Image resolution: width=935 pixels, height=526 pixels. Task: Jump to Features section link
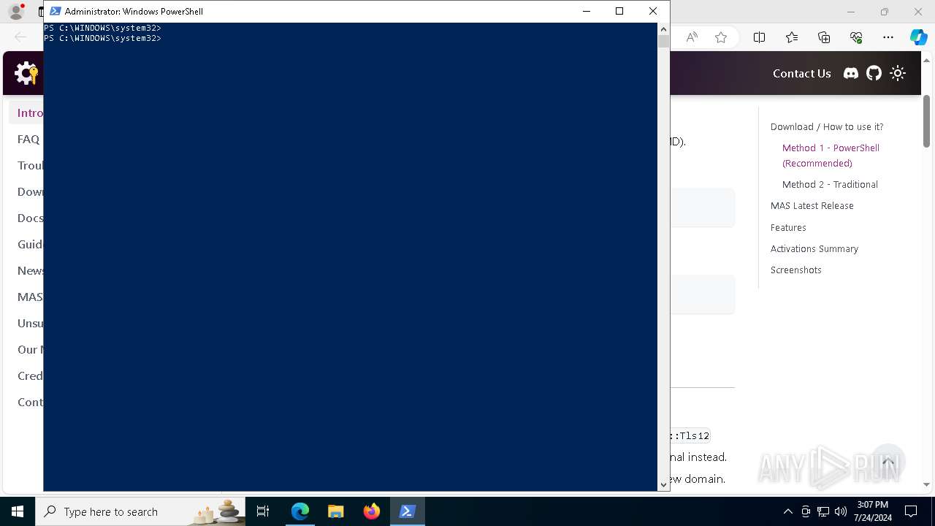(788, 228)
